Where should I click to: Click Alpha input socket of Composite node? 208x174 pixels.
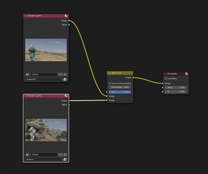pos(162,88)
